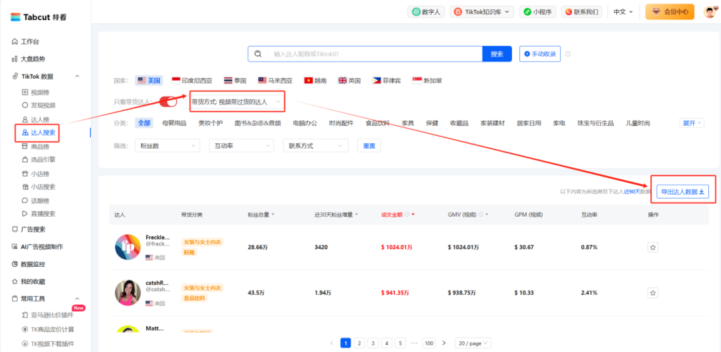Sort by the 成交金额 column
This screenshot has height=352, width=721.
(x=398, y=214)
